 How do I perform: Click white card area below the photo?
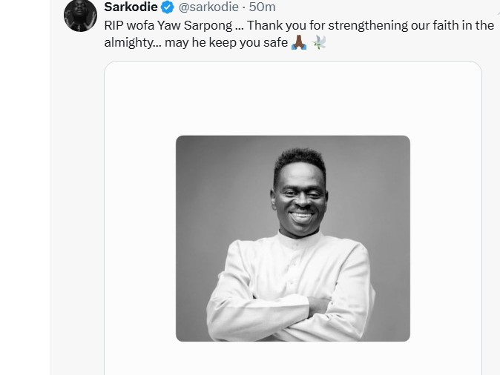[x=292, y=359]
